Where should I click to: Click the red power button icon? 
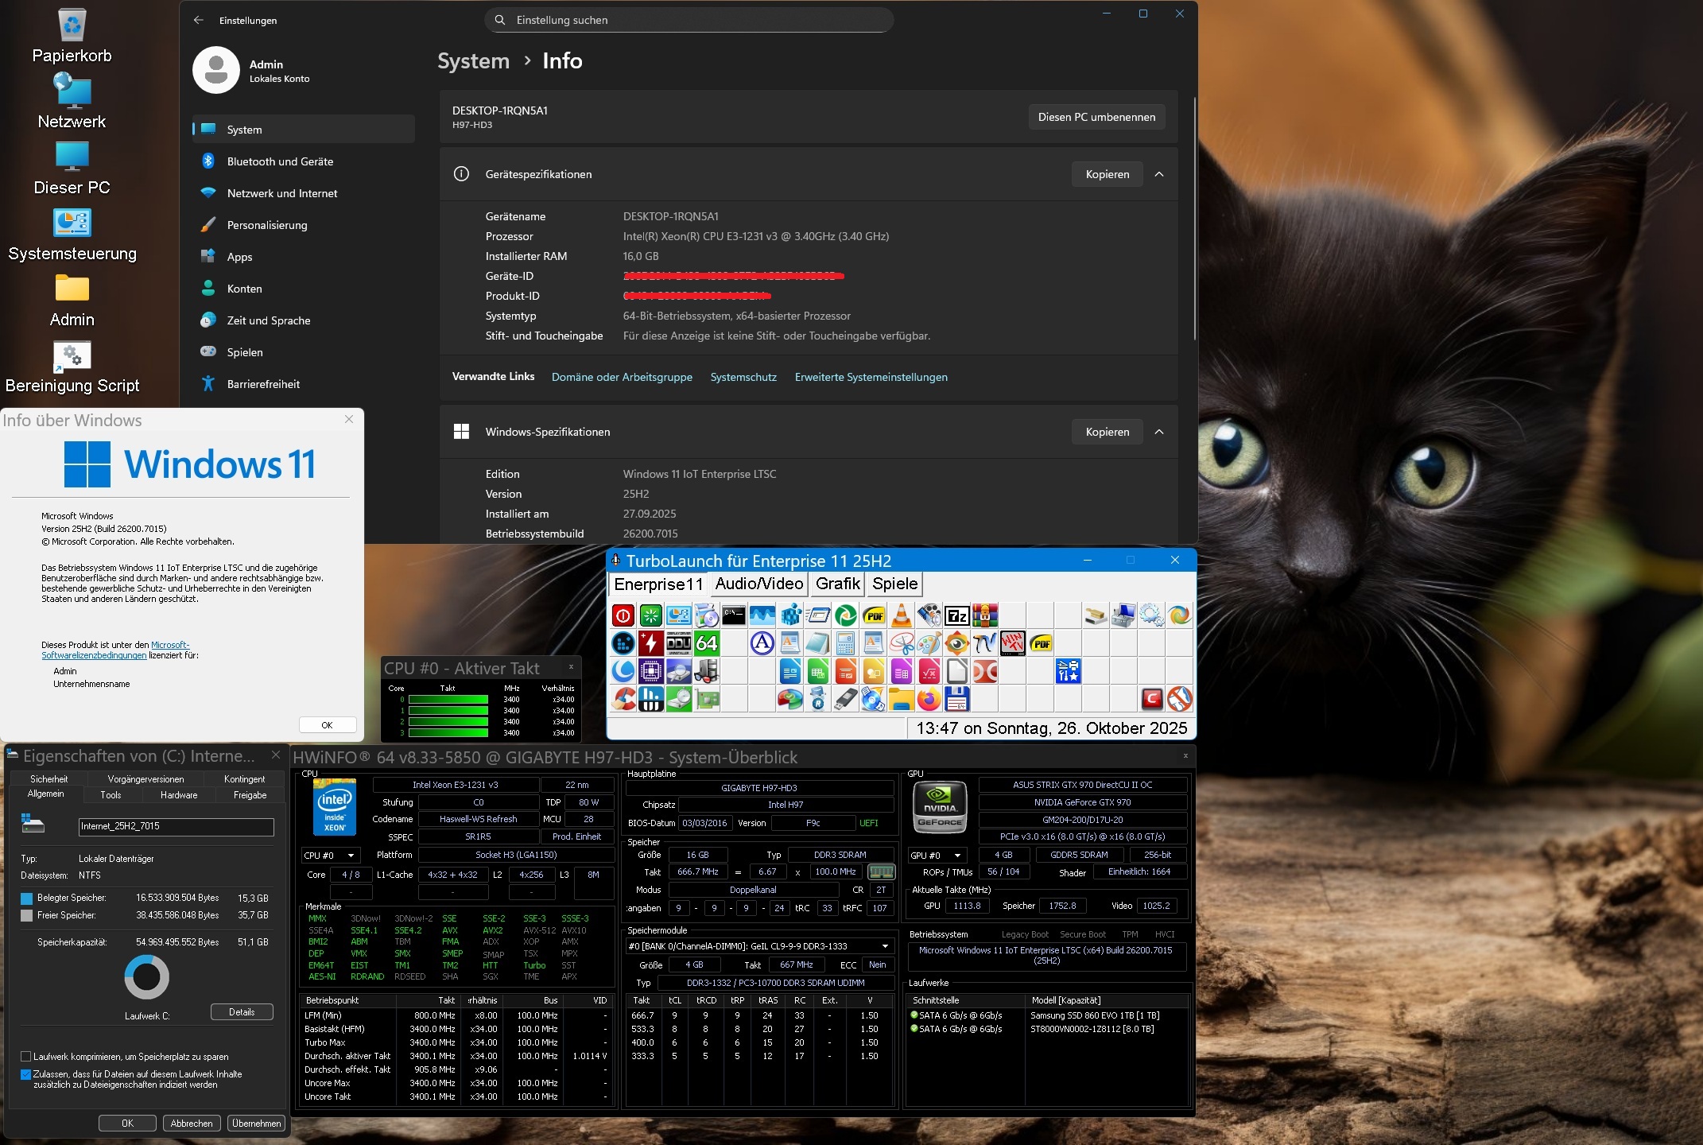[623, 615]
